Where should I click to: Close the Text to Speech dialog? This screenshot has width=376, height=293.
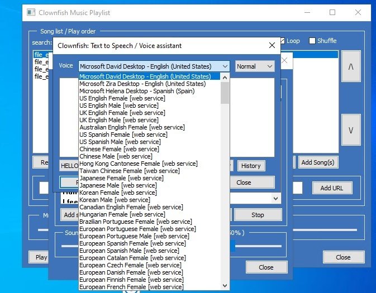pyautogui.click(x=272, y=45)
